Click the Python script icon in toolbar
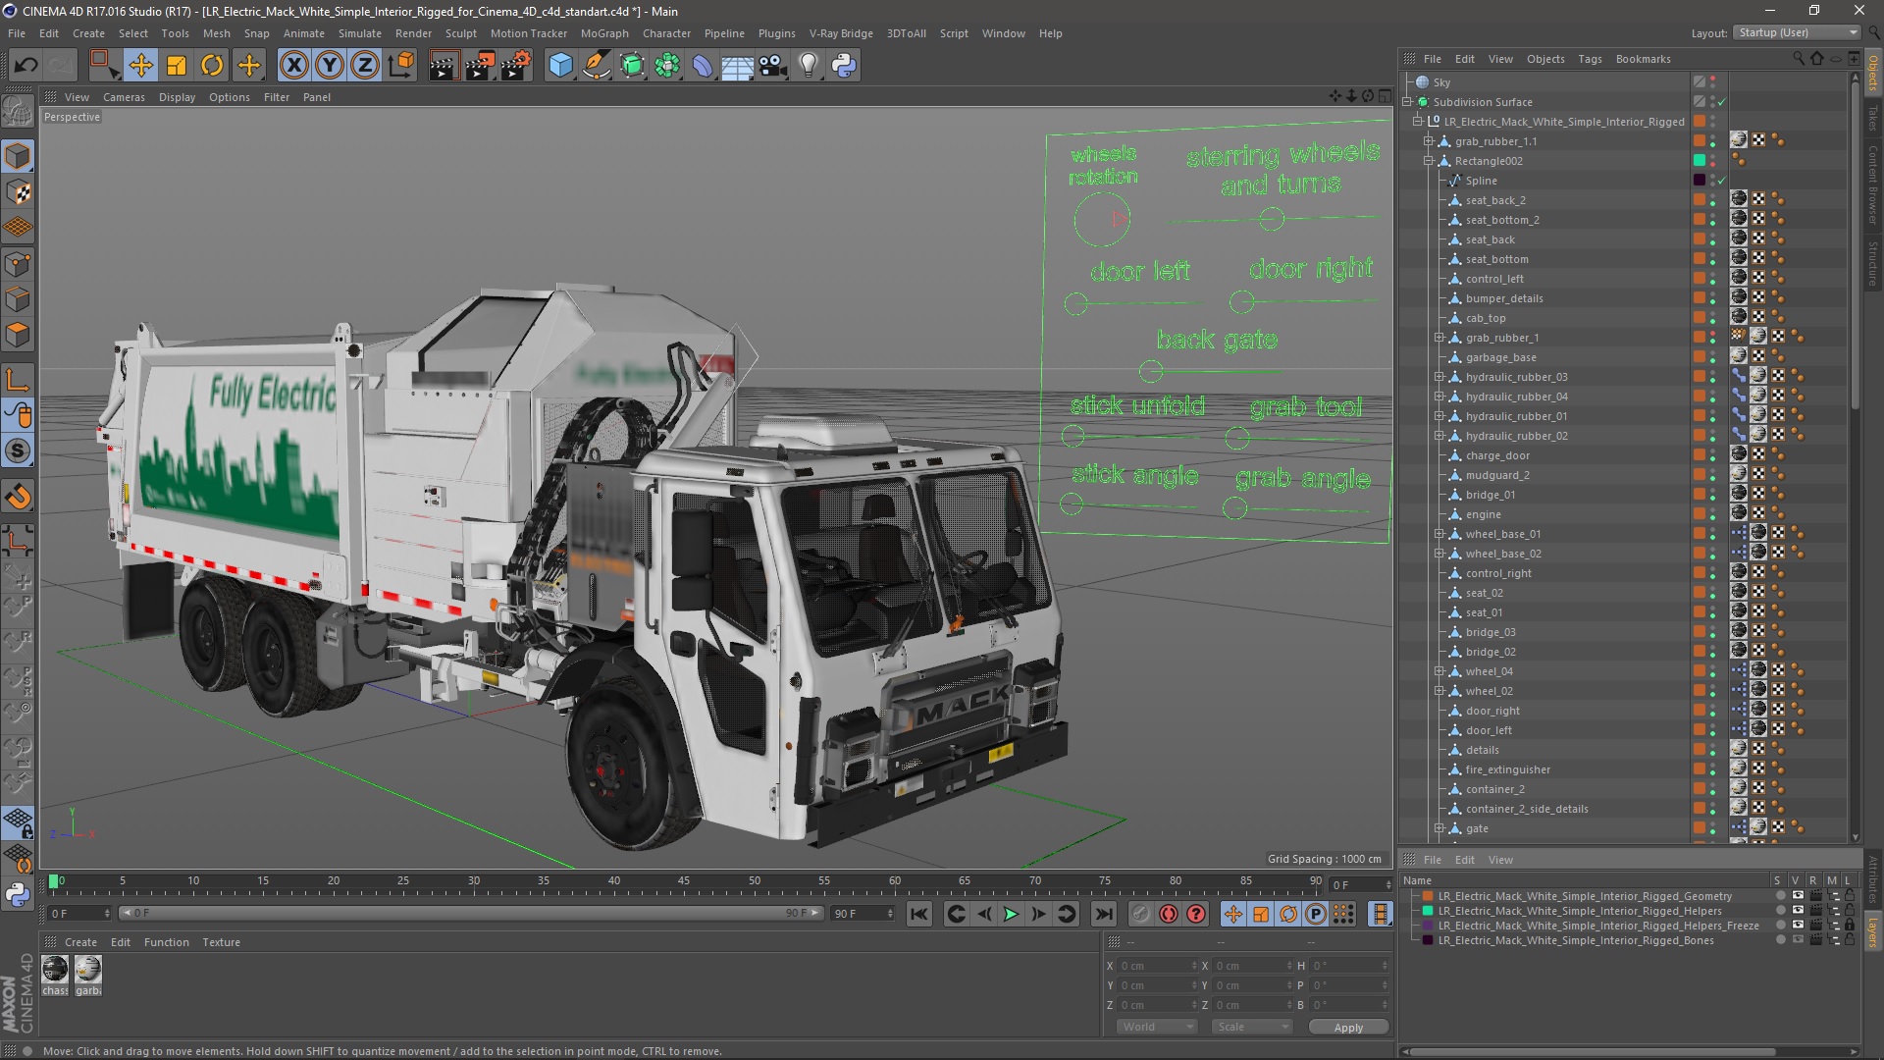The image size is (1884, 1060). [x=844, y=65]
